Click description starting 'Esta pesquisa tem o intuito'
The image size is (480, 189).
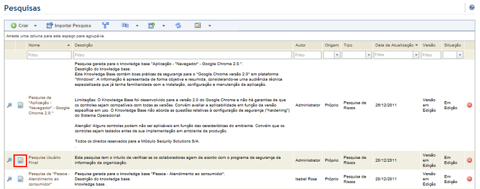coord(177,160)
